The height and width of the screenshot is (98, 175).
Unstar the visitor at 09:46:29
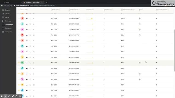pos(19,85)
